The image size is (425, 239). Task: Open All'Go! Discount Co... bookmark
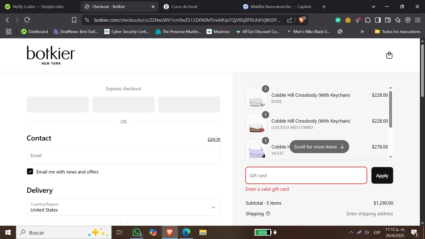258,32
